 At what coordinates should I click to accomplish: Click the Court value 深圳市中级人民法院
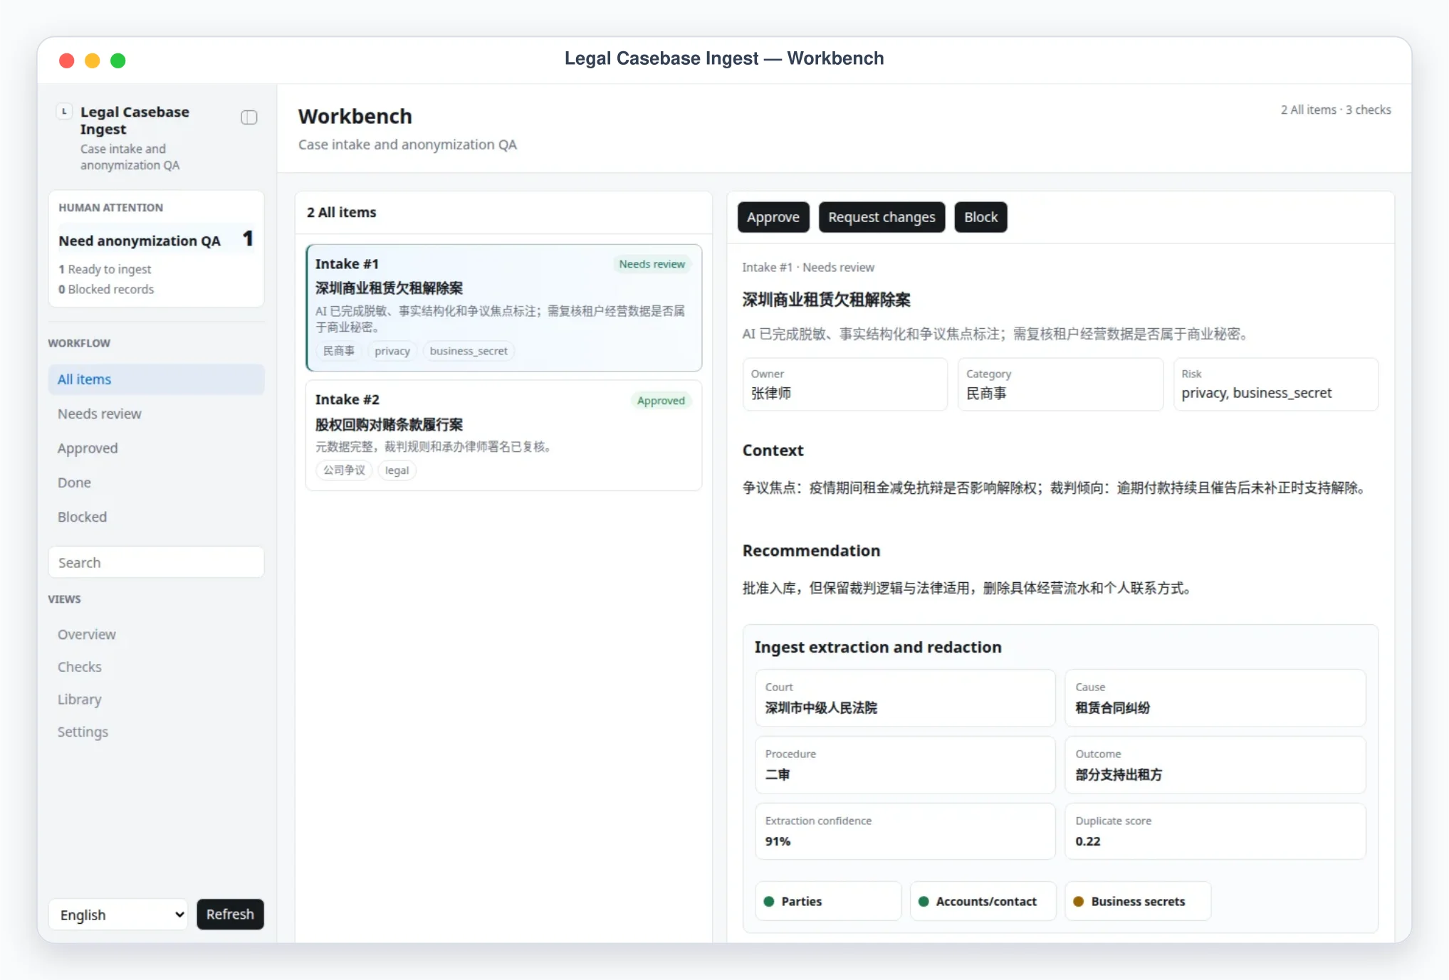point(821,707)
